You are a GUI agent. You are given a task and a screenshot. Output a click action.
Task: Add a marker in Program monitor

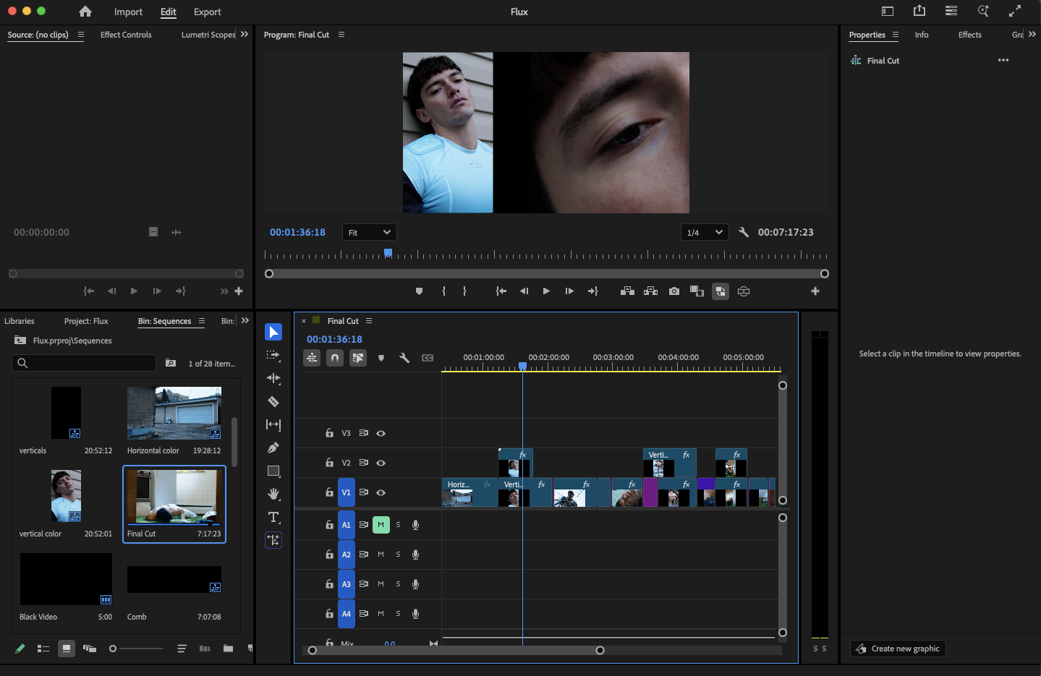tap(419, 291)
